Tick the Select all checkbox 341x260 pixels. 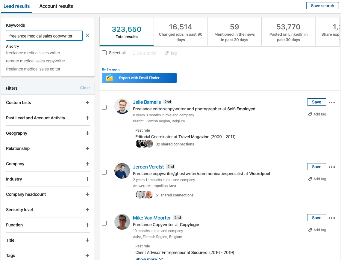pyautogui.click(x=104, y=53)
